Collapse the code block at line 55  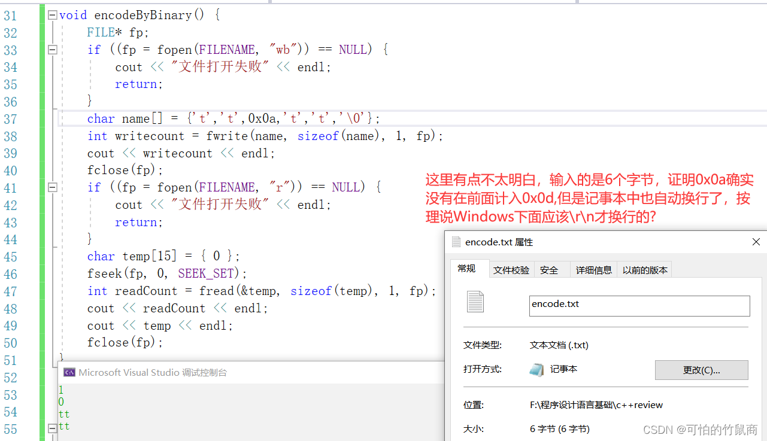coord(53,428)
